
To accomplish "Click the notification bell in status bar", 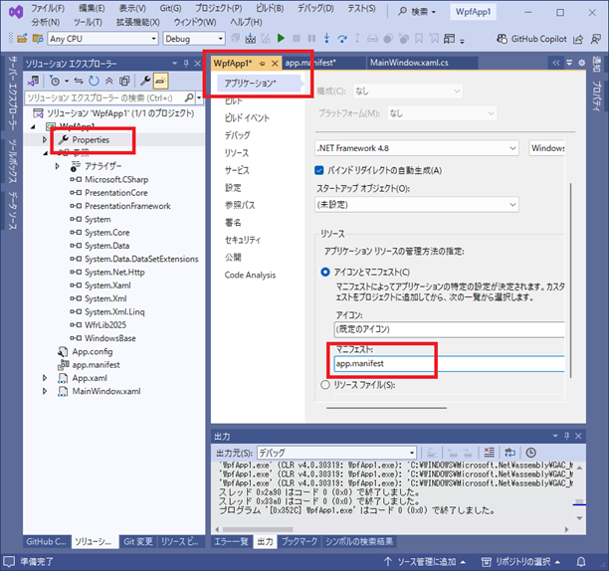I will click(581, 562).
